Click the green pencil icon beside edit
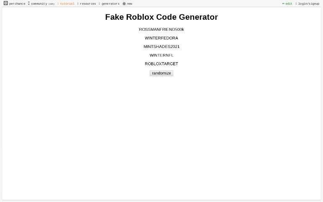 [283, 4]
